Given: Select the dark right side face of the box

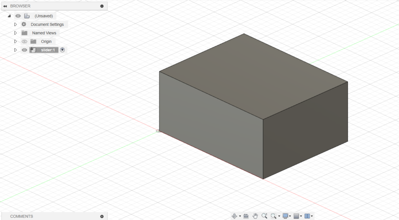Looking at the screenshot, I should coord(305,130).
